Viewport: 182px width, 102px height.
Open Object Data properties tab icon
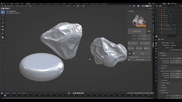pos(156,75)
